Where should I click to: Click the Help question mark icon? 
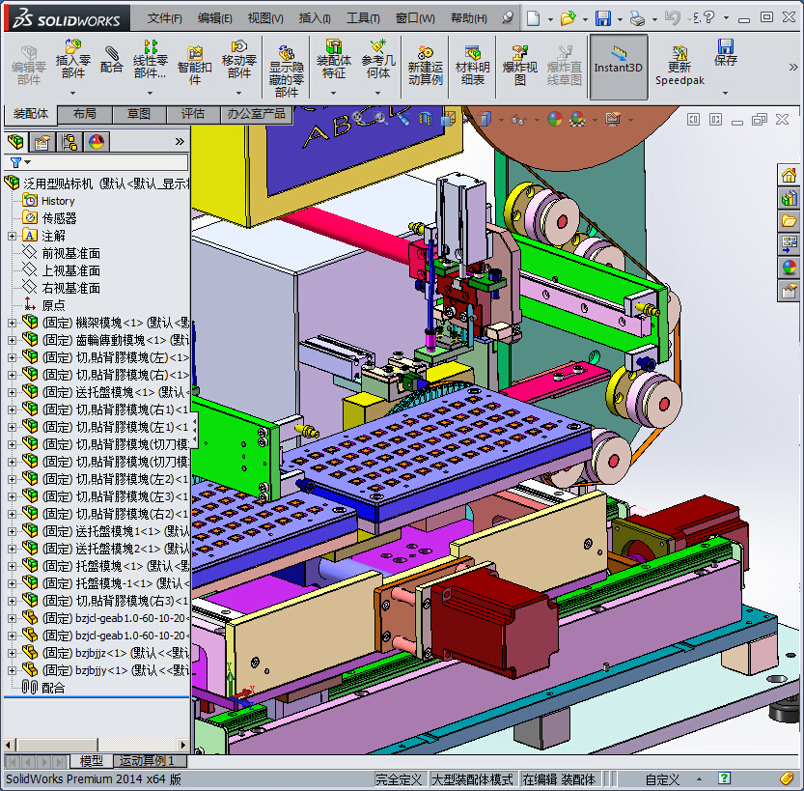pos(708,17)
